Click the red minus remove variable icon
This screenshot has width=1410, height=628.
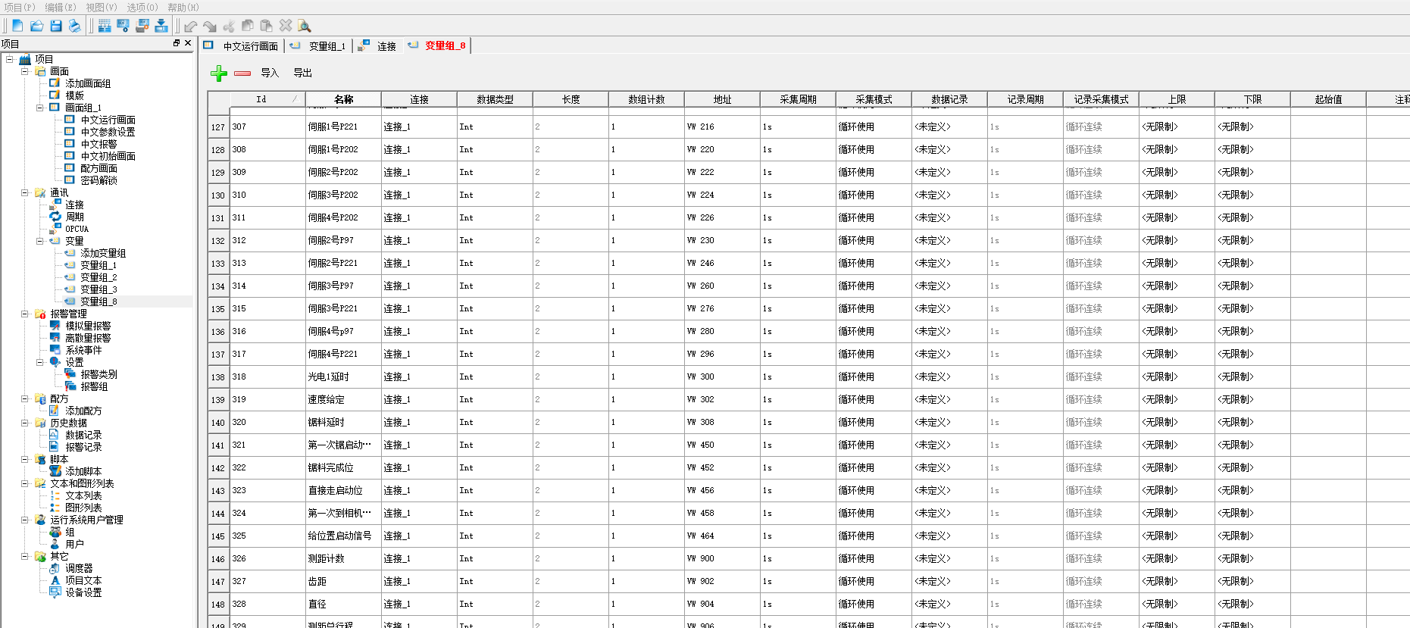pos(242,73)
